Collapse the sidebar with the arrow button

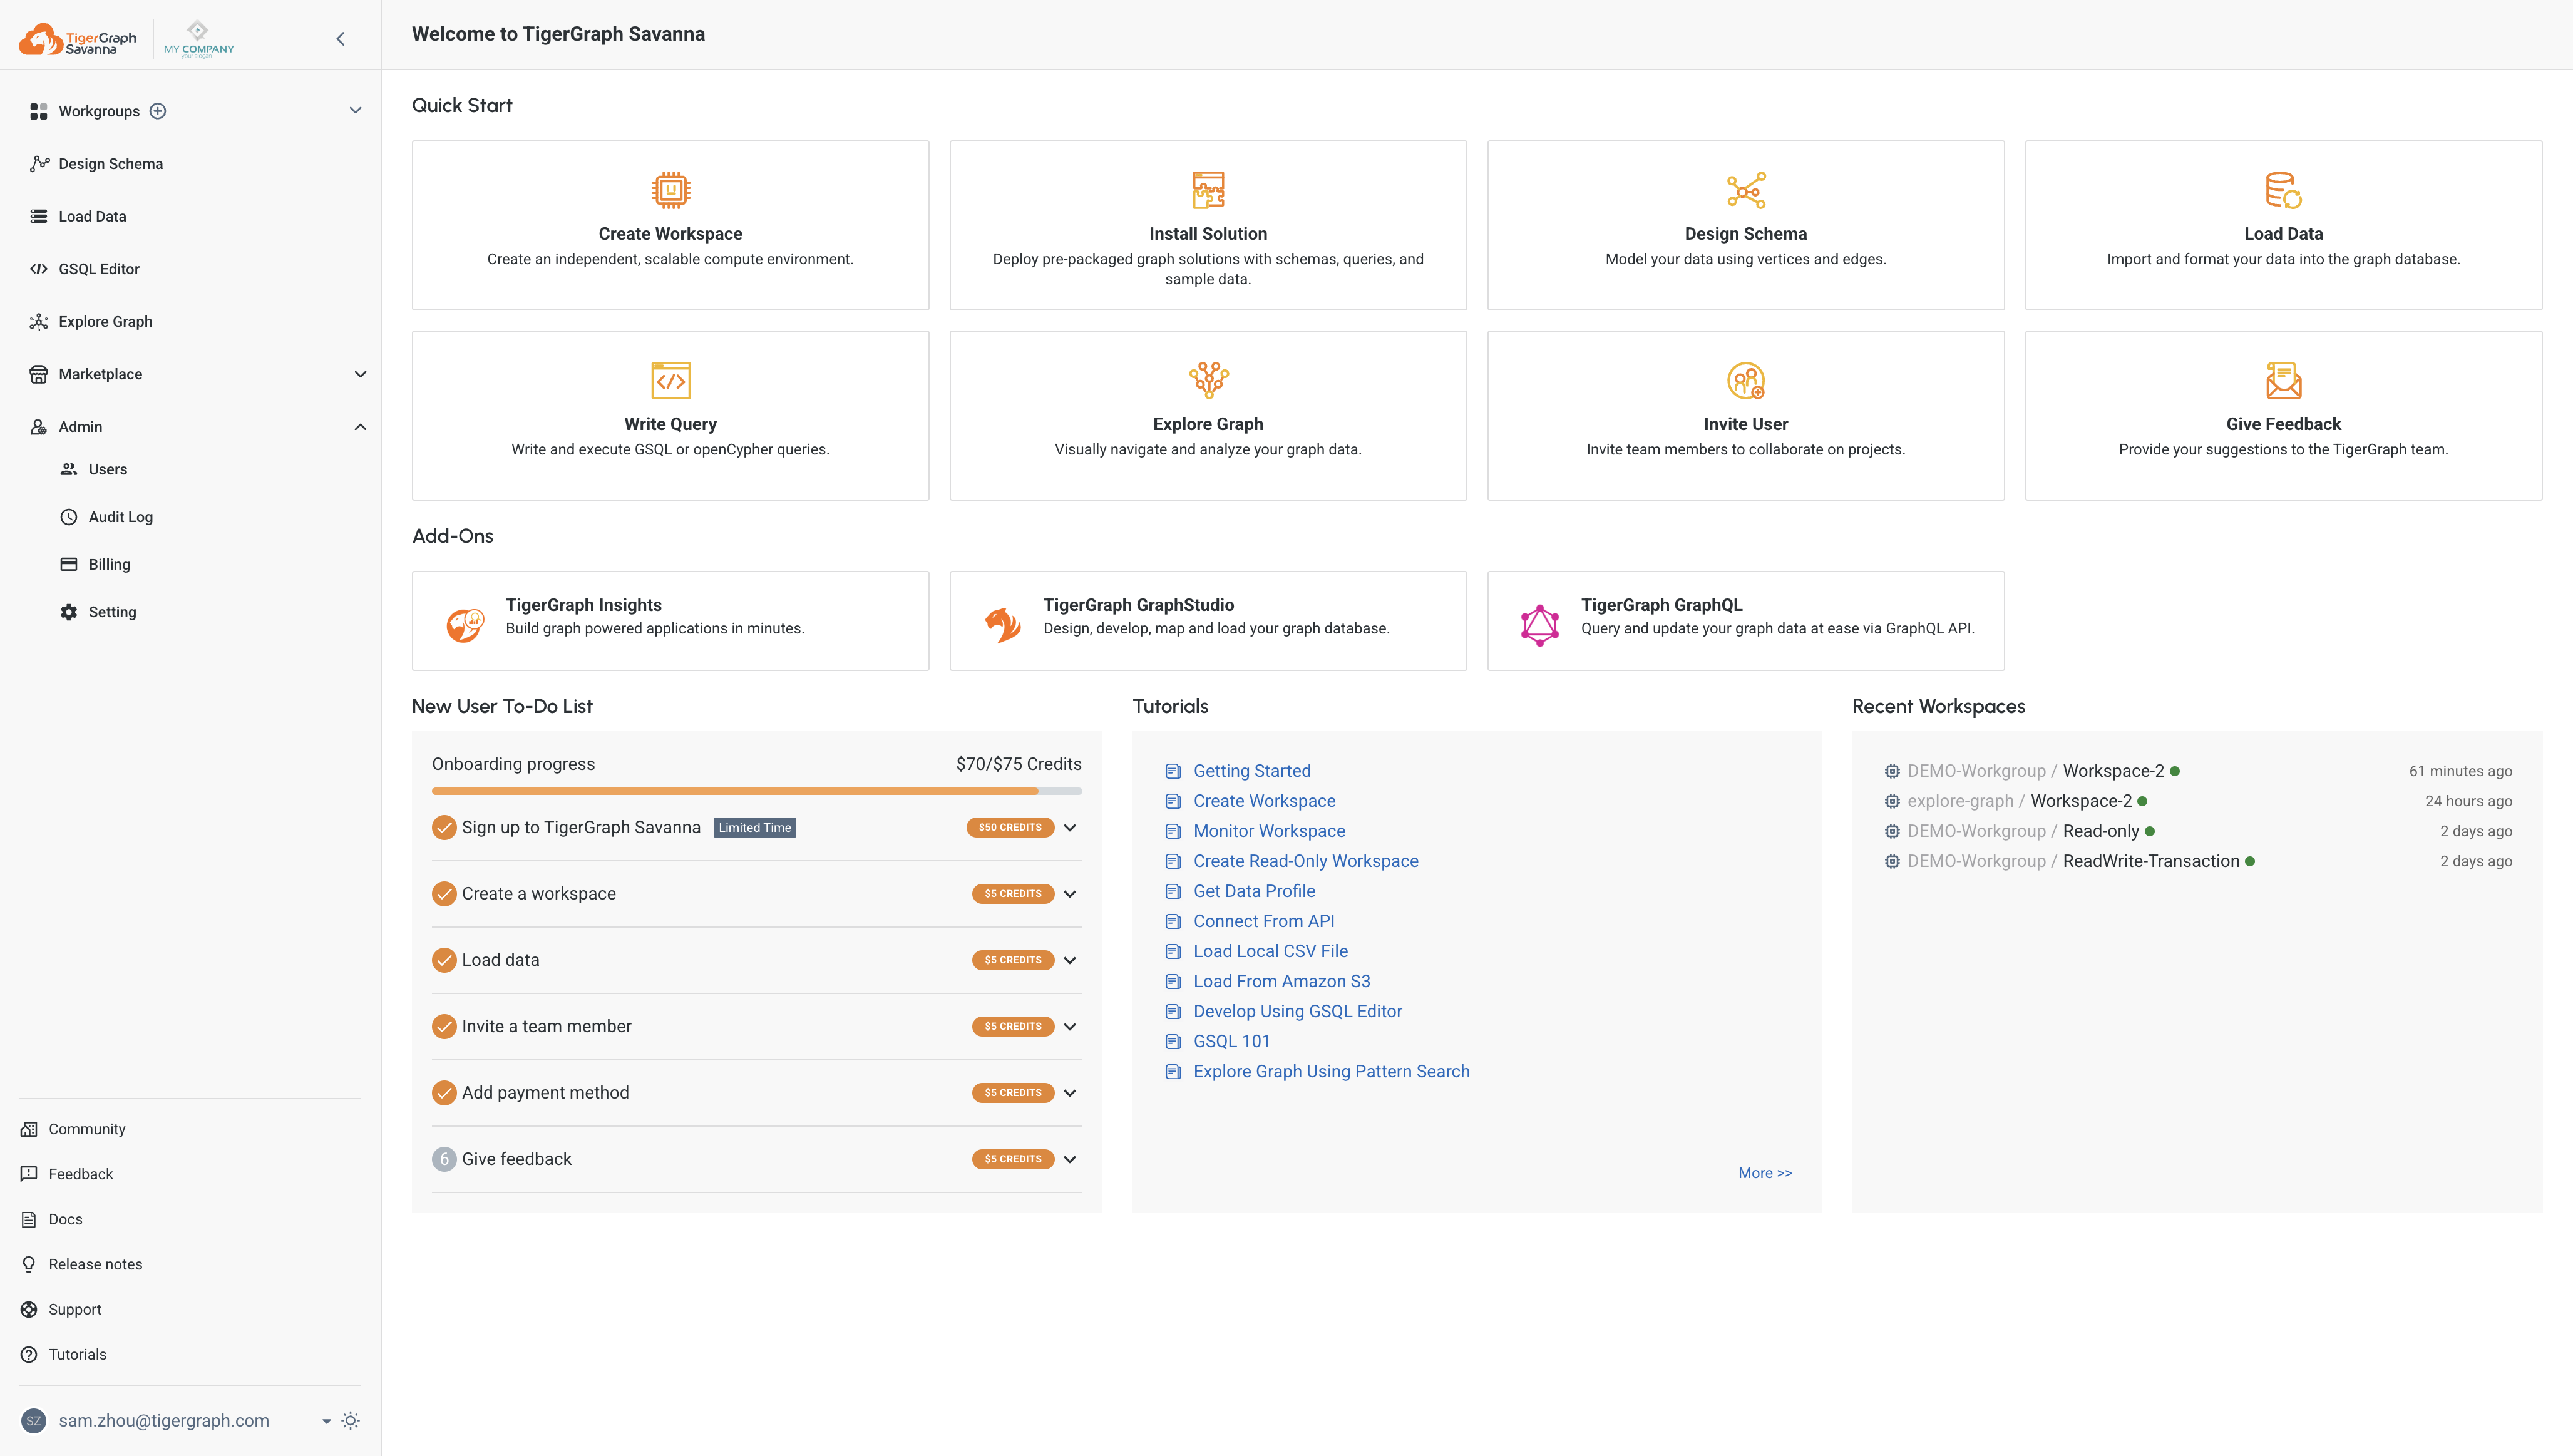(340, 38)
